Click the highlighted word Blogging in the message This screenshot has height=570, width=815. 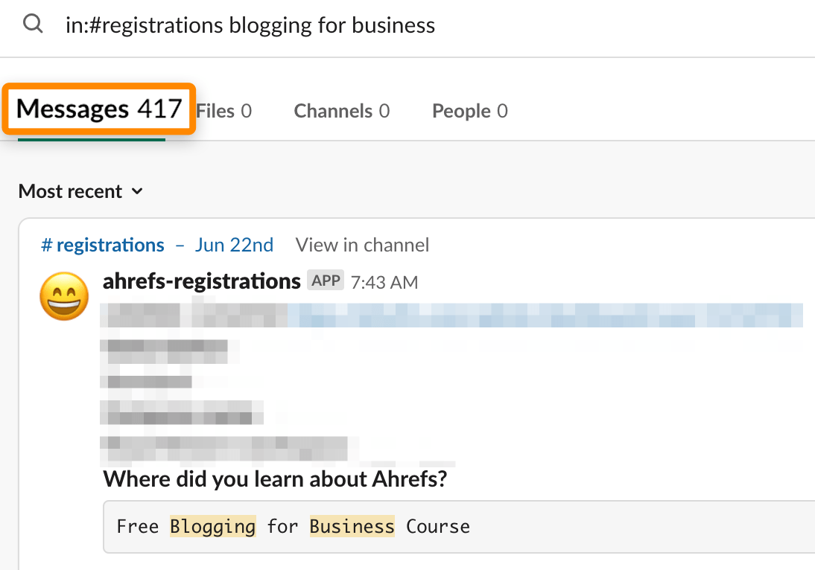[212, 526]
